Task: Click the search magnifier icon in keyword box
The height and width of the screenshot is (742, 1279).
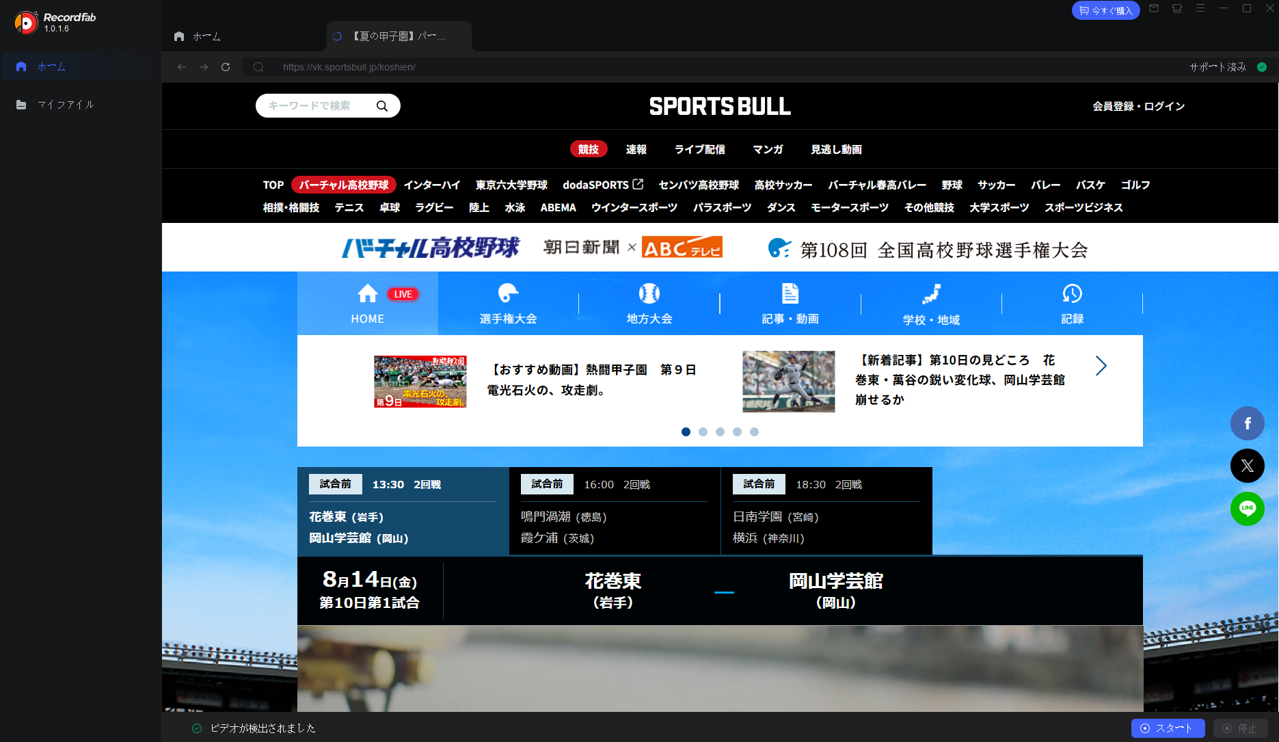Action: tap(382, 106)
